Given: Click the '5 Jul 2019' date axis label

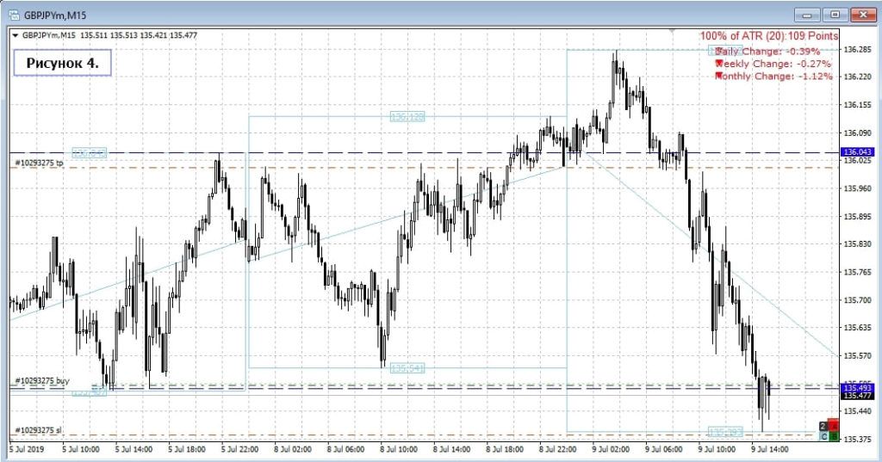Looking at the screenshot, I should tap(27, 448).
